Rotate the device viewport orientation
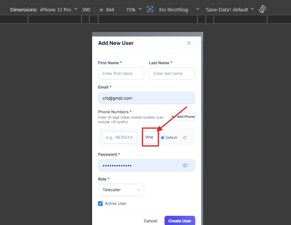The height and width of the screenshot is (225, 291). click(x=262, y=9)
